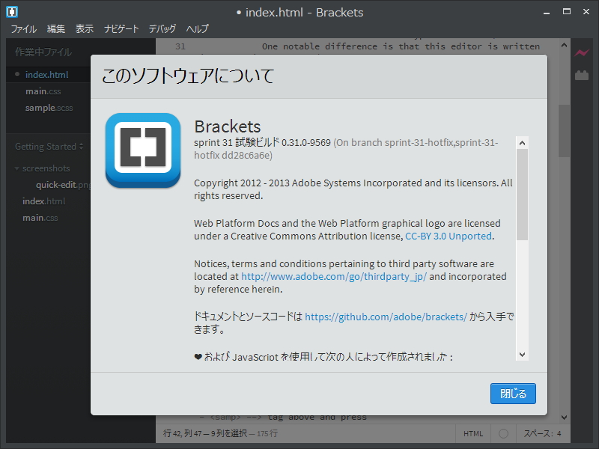Open the デバッグ menu
The image size is (599, 449).
tap(163, 28)
